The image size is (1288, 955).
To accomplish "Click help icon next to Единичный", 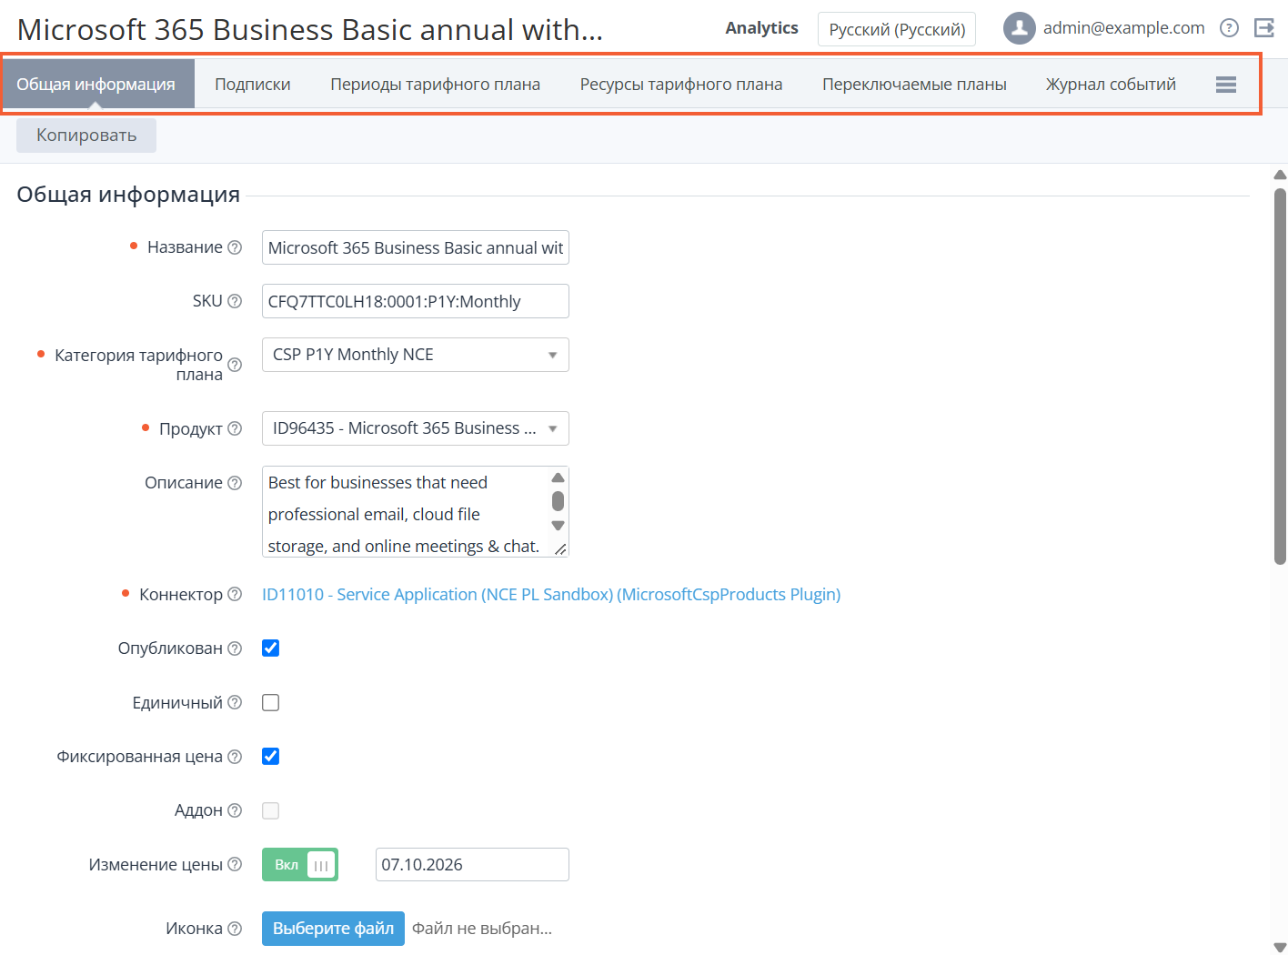I will pos(235,702).
